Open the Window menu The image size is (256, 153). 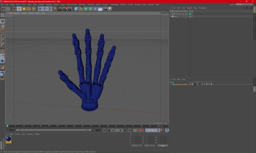tap(151, 5)
